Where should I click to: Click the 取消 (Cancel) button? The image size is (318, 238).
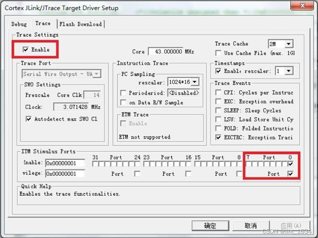pos(251,226)
